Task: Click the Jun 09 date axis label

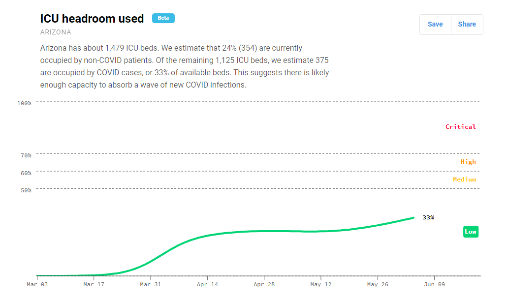Action: click(435, 284)
